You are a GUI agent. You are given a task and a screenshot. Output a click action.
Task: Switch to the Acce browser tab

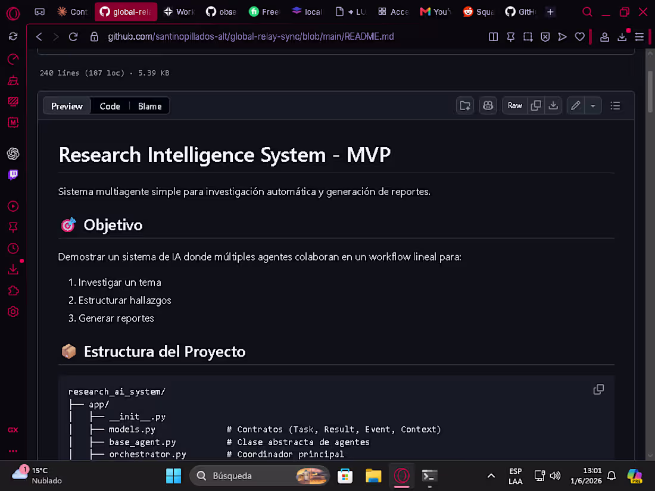click(x=392, y=12)
